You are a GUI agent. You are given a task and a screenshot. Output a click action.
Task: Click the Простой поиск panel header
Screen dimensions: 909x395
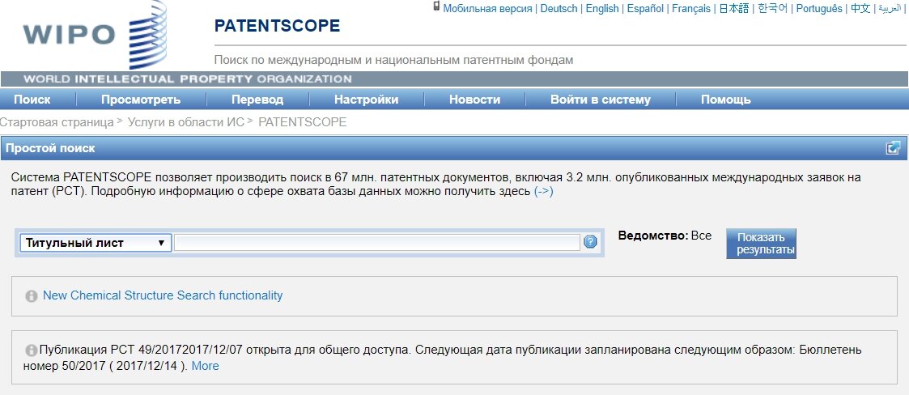click(x=455, y=148)
